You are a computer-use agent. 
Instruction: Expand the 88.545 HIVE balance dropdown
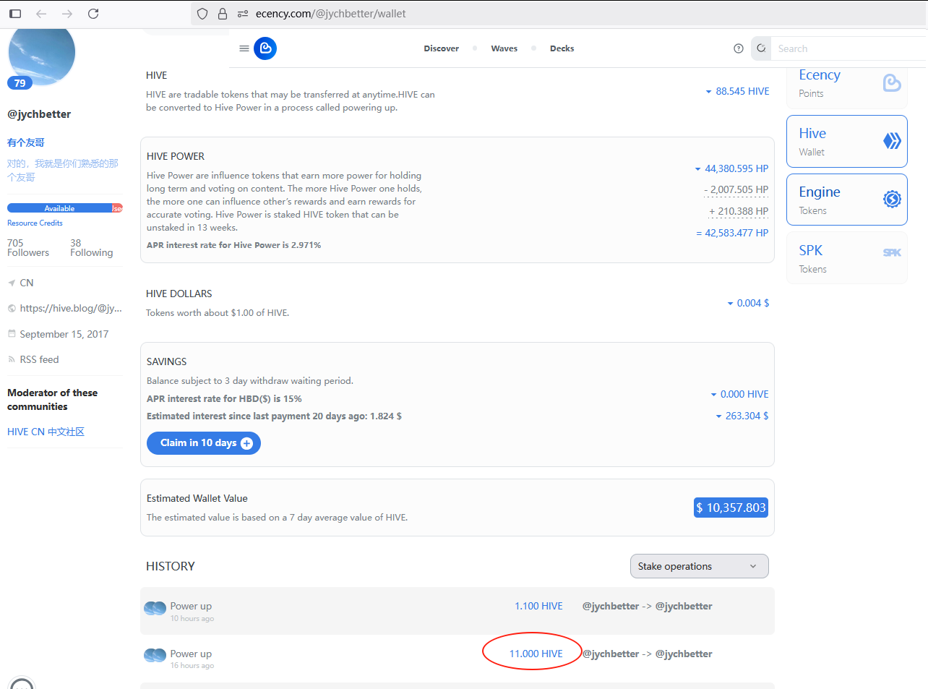point(737,91)
